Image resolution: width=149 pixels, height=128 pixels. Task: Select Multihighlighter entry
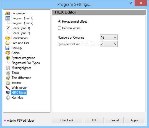coord(21,68)
